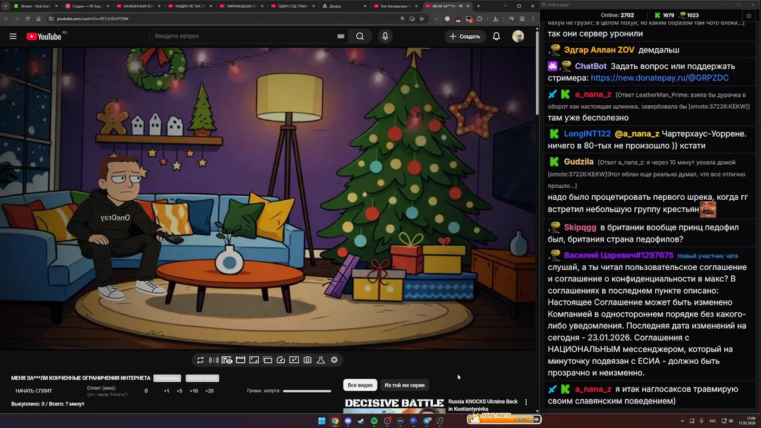761x428 pixels.
Task: Open the three-dot menu for Russia KNOCKS video
Action: point(526,402)
